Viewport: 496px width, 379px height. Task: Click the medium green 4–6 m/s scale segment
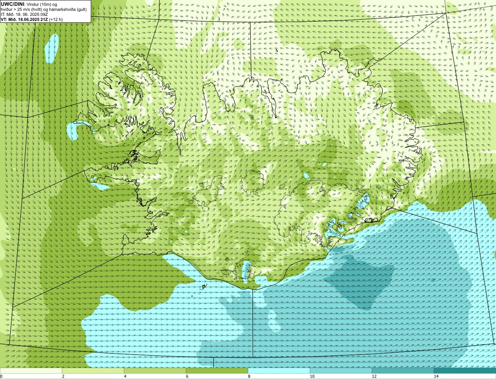[x=155, y=370]
